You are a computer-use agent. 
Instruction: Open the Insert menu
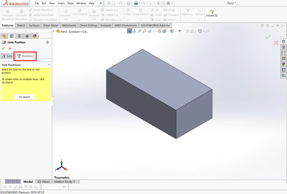tap(61, 3)
